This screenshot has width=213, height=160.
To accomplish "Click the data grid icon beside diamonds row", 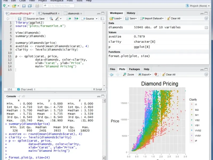I will 206,28.
